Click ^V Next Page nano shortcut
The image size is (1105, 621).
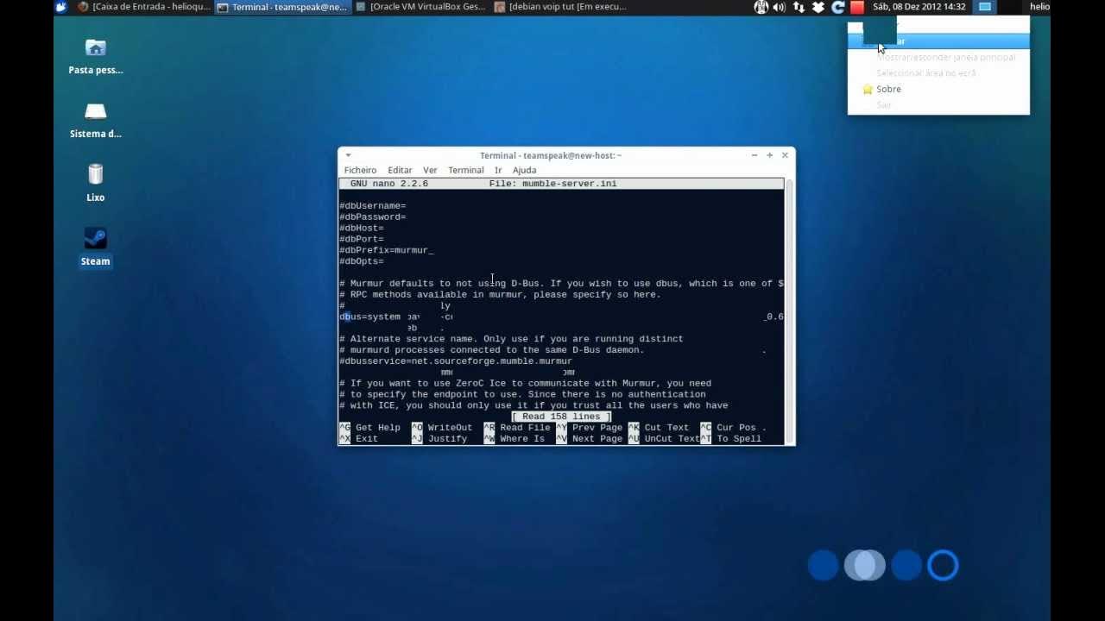pyautogui.click(x=590, y=439)
